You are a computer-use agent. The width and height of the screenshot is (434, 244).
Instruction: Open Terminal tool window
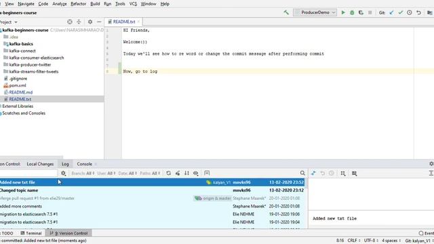(31, 233)
